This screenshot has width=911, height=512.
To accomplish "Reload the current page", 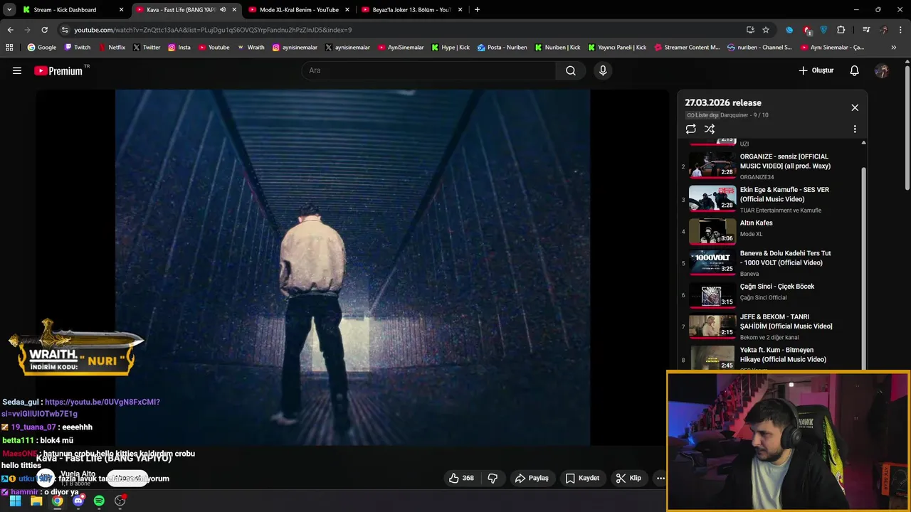I will pos(44,30).
